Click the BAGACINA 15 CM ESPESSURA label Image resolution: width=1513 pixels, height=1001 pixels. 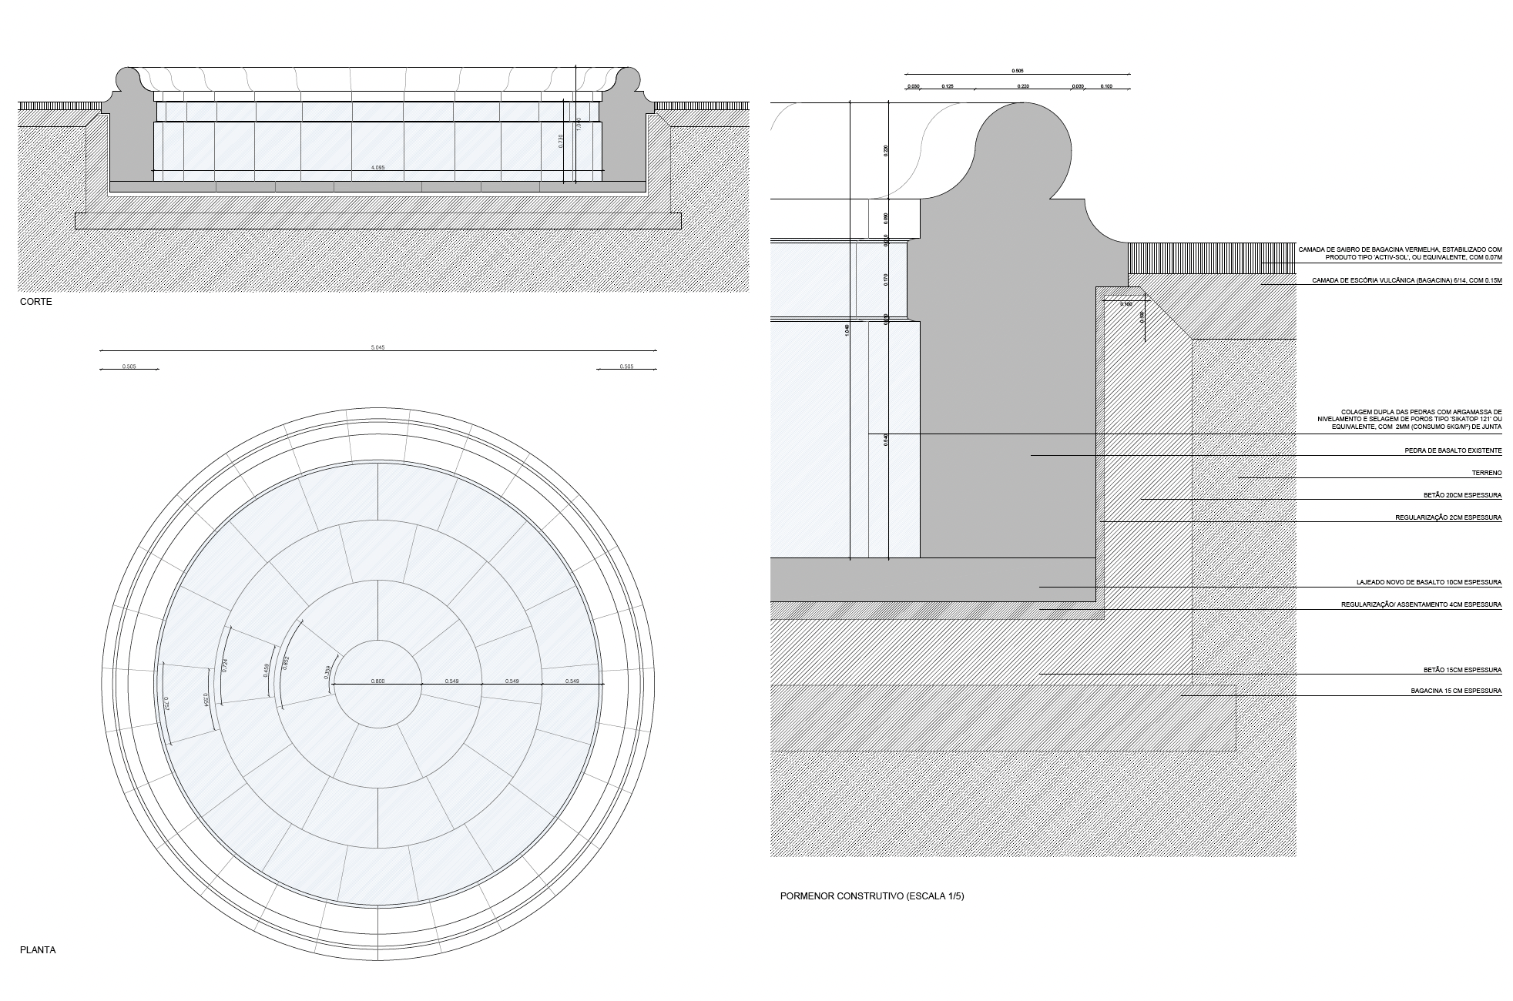click(1456, 691)
